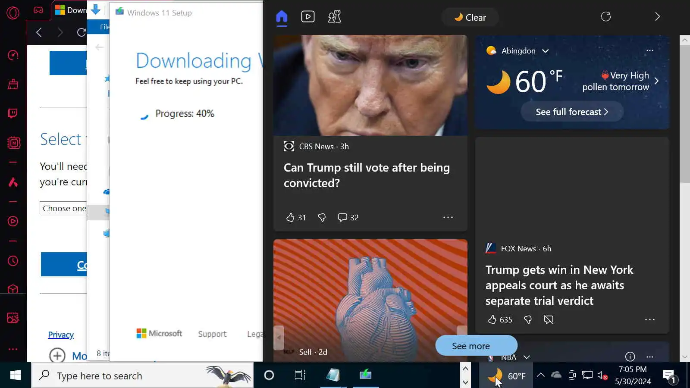The width and height of the screenshot is (690, 388).
Task: Expand the More section plus icon
Action: [57, 356]
